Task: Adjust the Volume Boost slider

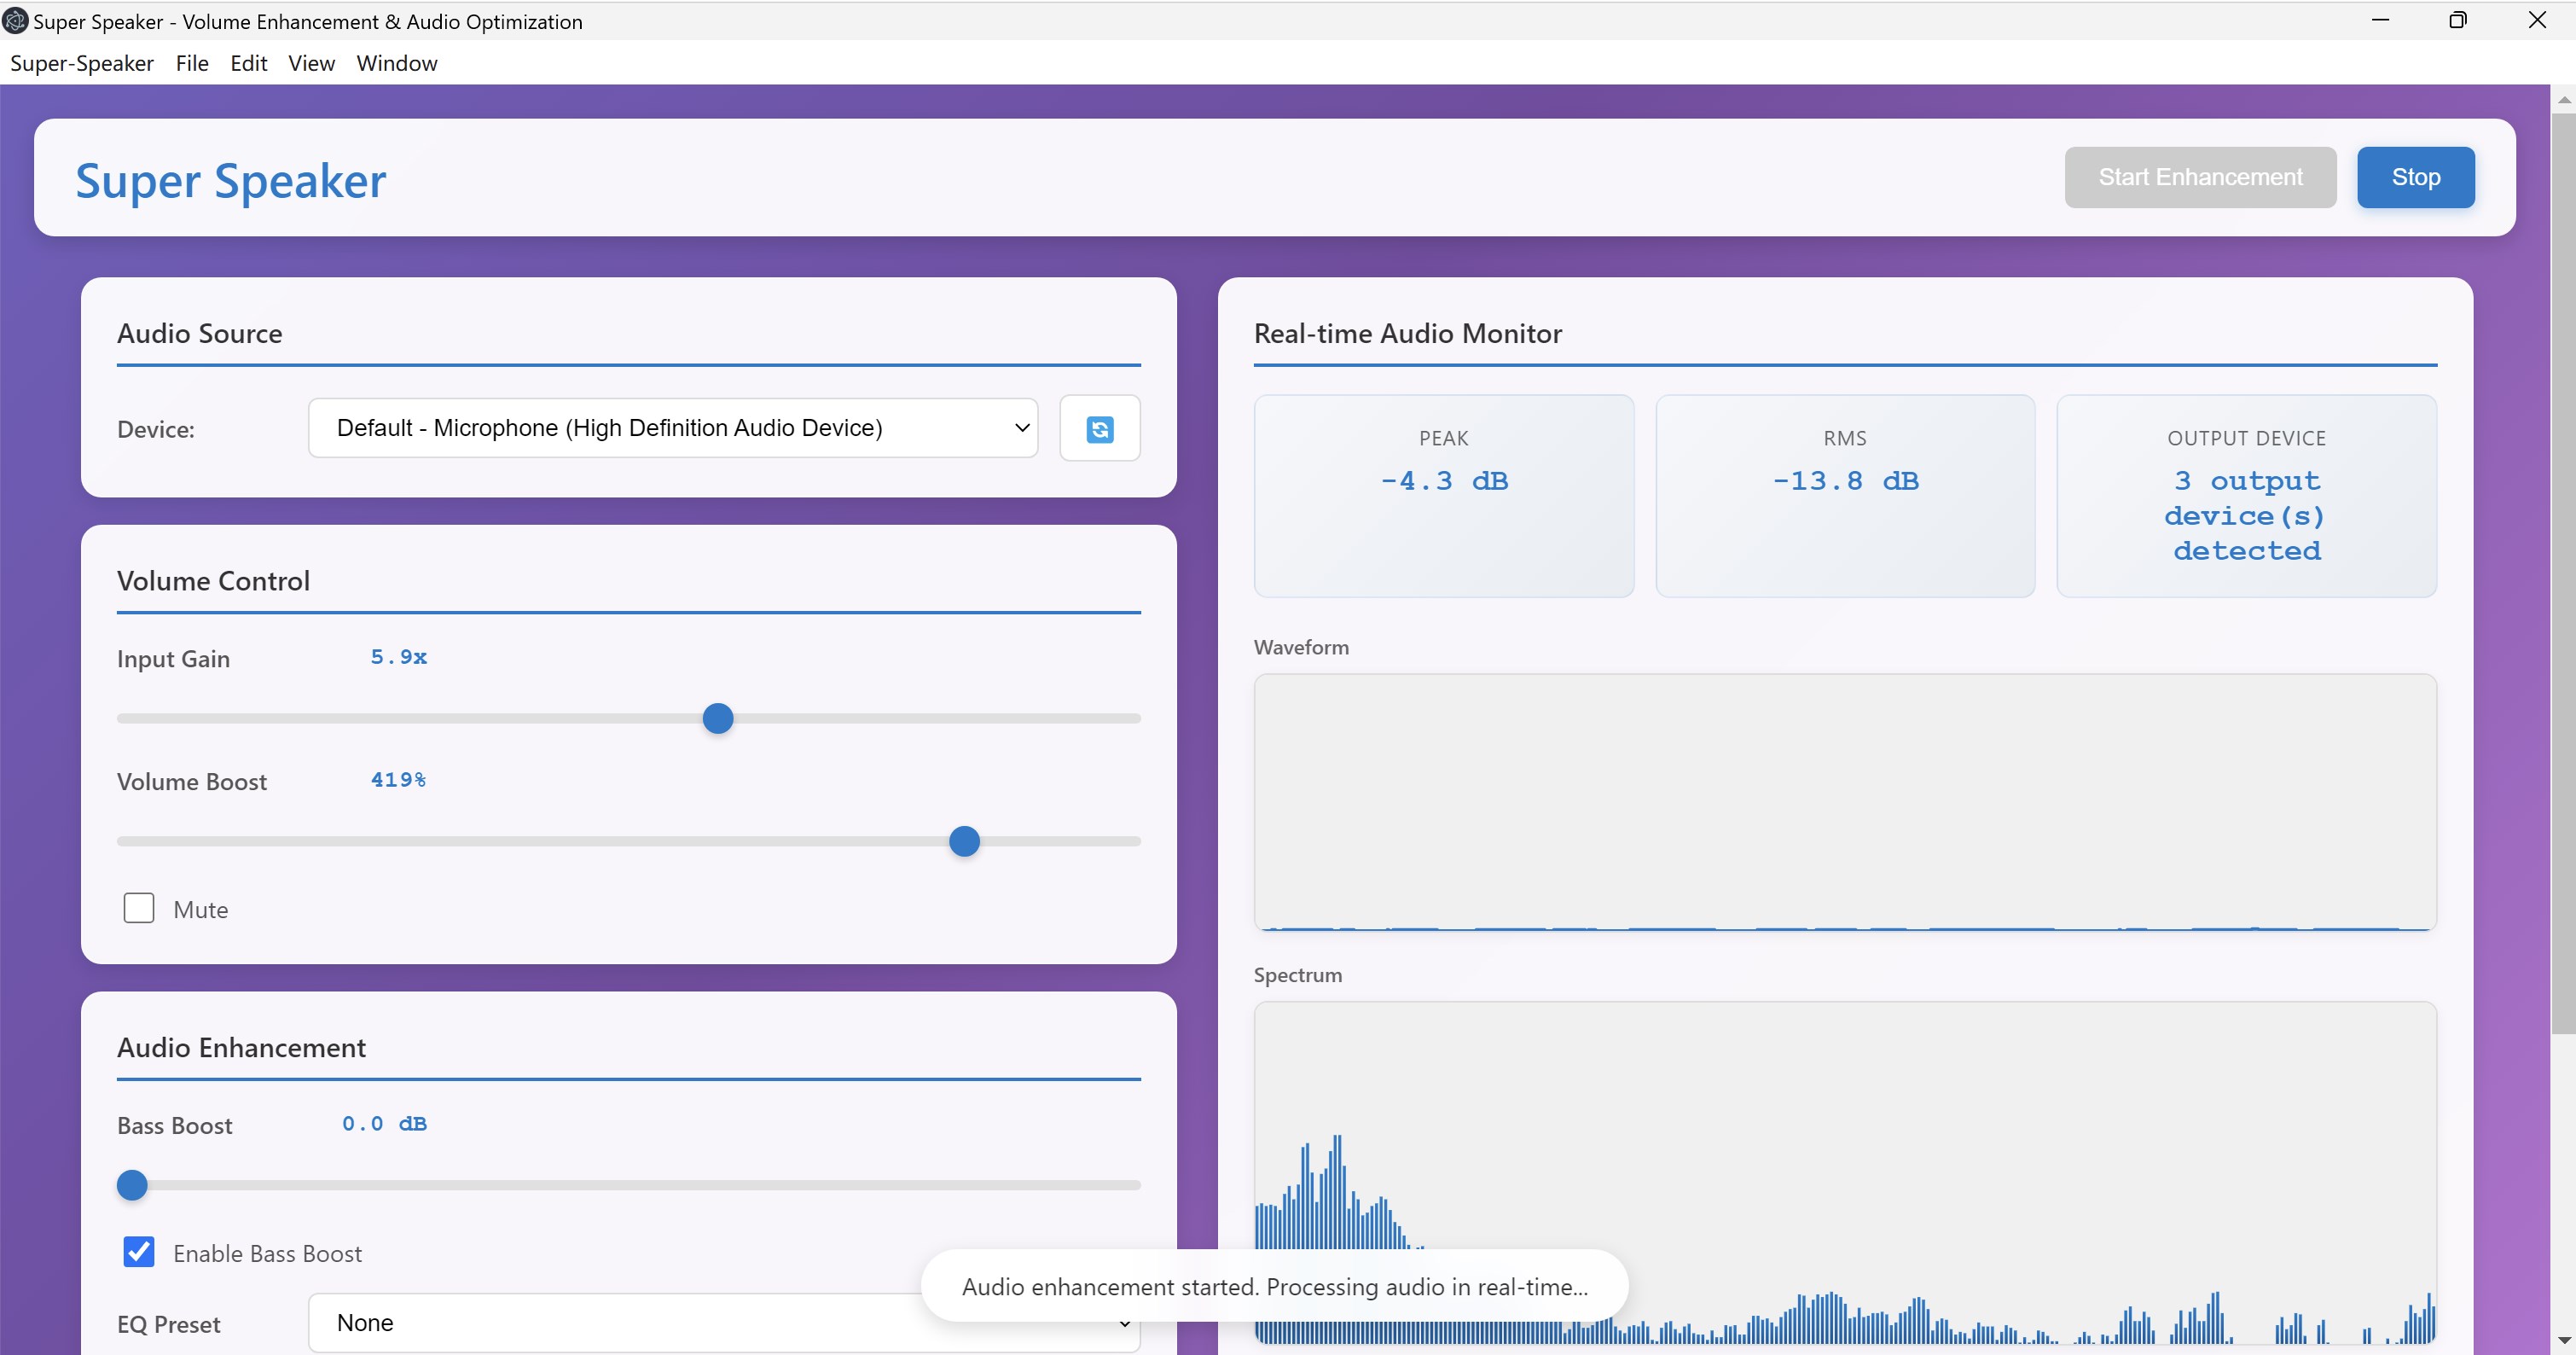Action: 963,841
